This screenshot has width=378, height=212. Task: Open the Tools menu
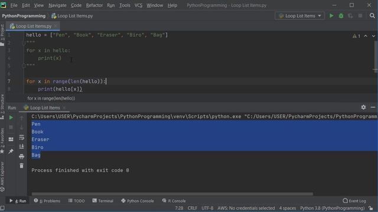coord(125,5)
